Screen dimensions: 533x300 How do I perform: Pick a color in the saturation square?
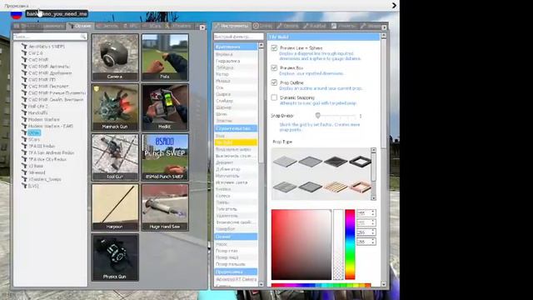[301, 244]
